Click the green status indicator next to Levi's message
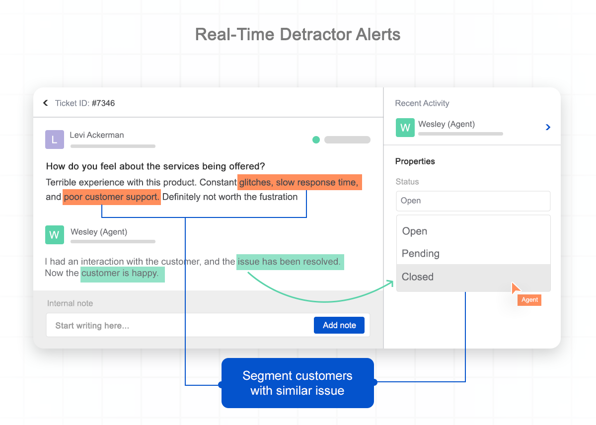This screenshot has width=596, height=425. (316, 140)
